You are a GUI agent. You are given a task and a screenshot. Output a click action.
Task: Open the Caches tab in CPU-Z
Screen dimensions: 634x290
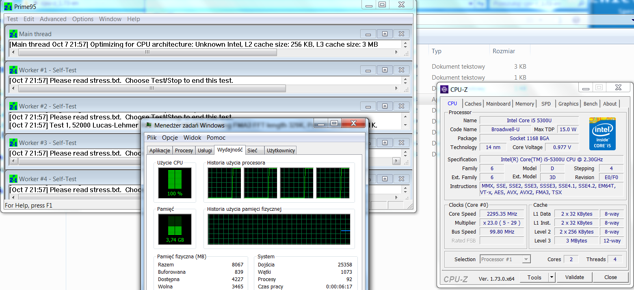473,104
